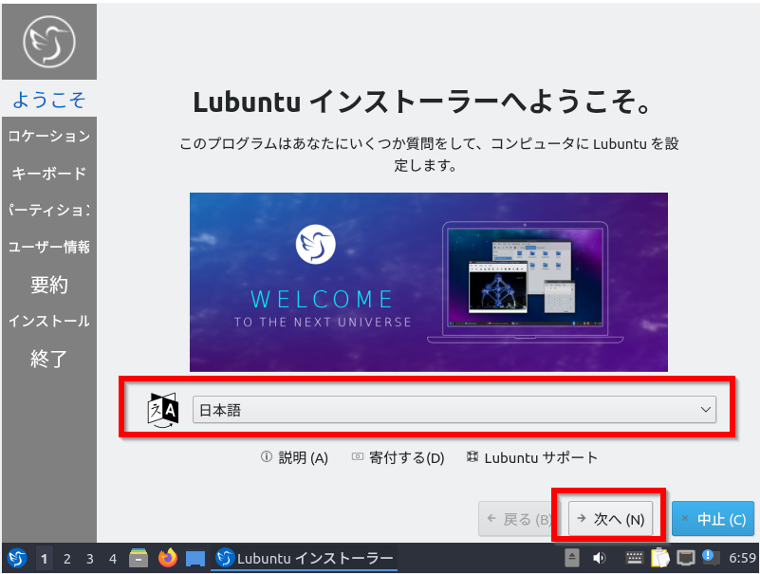Select the ようこそ step in the sidebar

(49, 100)
